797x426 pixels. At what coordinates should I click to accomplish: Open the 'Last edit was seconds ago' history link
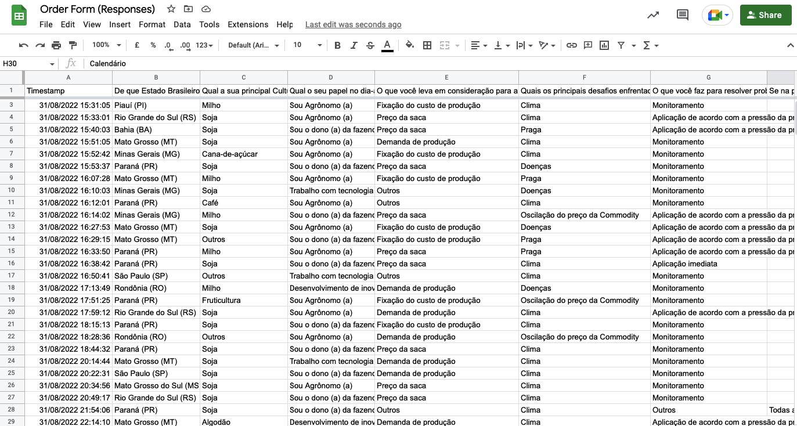353,24
